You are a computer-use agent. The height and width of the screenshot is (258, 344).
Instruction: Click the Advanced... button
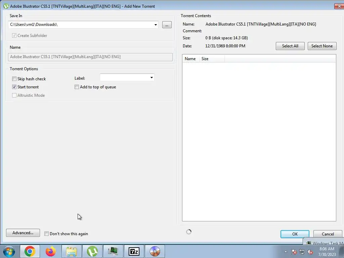(x=23, y=233)
